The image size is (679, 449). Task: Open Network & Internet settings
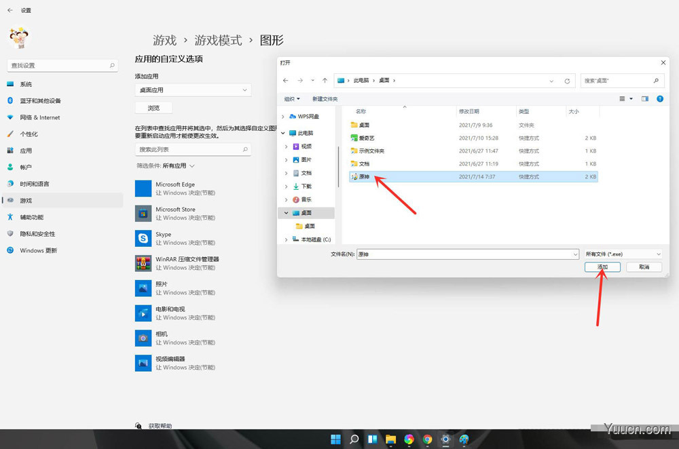40,117
